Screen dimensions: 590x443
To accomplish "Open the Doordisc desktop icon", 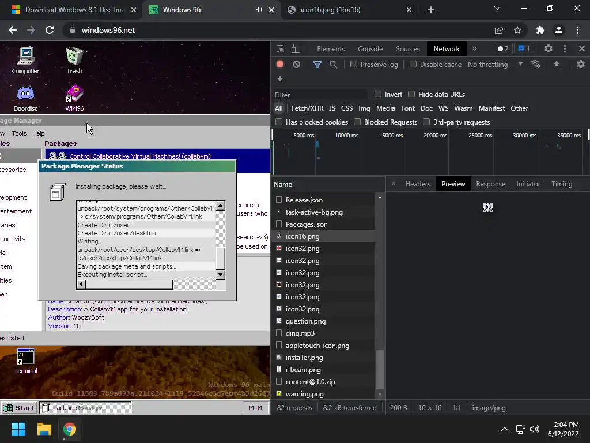I will tap(25, 98).
